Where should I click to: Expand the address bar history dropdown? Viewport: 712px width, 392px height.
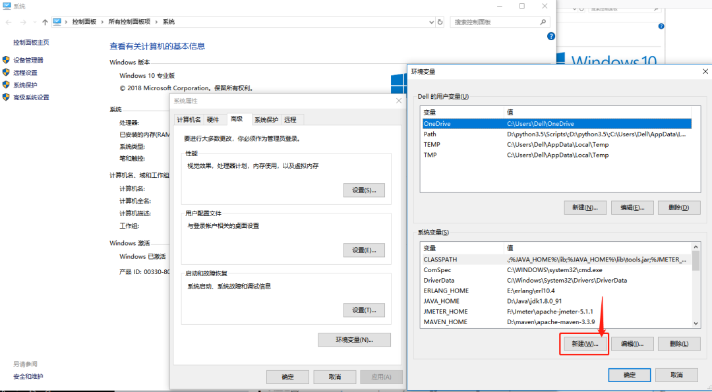pyautogui.click(x=430, y=22)
